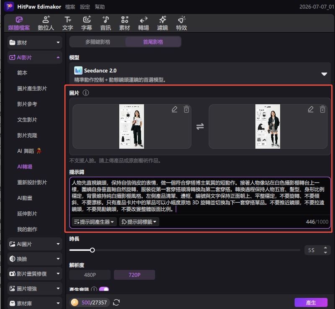This screenshot has height=309, width=335.
Task: Select 文生影片 in the sidebar
Action: 27,120
